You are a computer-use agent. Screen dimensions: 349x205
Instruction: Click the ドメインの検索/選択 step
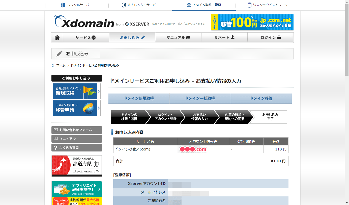[x=129, y=117]
